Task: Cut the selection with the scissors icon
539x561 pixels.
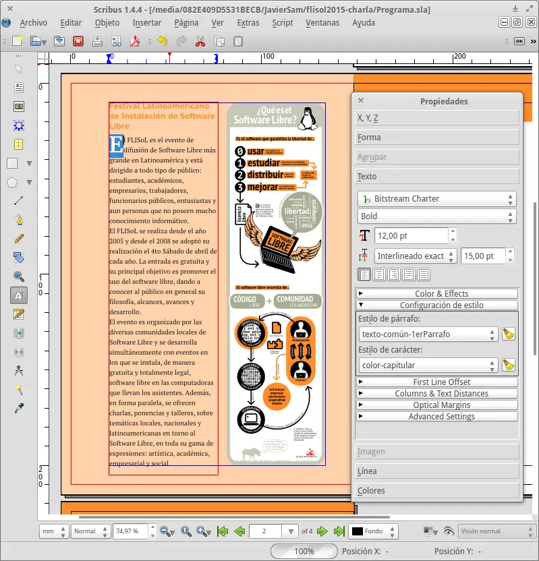Action: (200, 41)
